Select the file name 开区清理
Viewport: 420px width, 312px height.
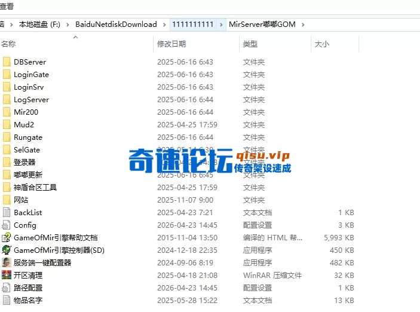pyautogui.click(x=28, y=276)
